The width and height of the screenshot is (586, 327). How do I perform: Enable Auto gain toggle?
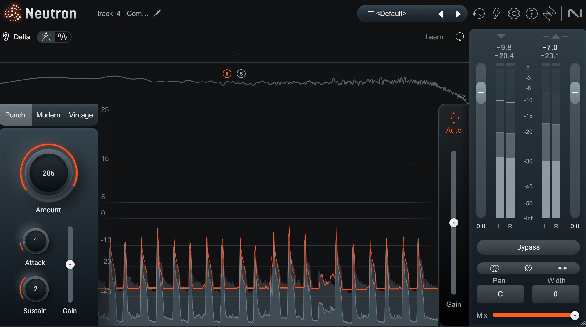coord(454,123)
